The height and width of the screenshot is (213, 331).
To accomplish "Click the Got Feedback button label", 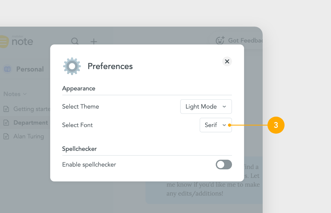I will coord(245,40).
